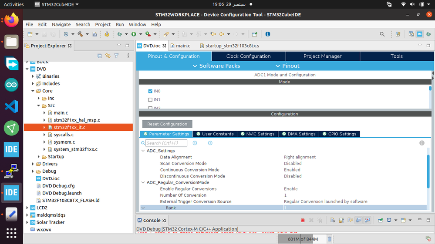Viewport: 435px width, 244px height.
Task: Open the NVIC Settings tab
Action: pos(257,134)
